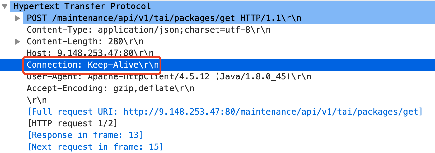Select the Accept-Encoding: gzip,deflate row
This screenshot has height=153, width=435.
coord(110,89)
